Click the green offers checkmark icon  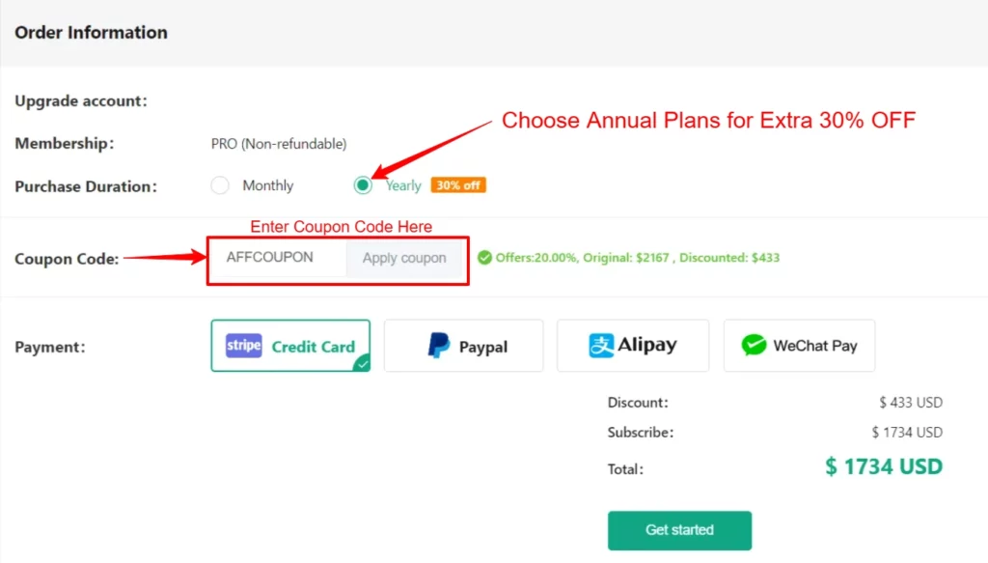click(x=484, y=259)
